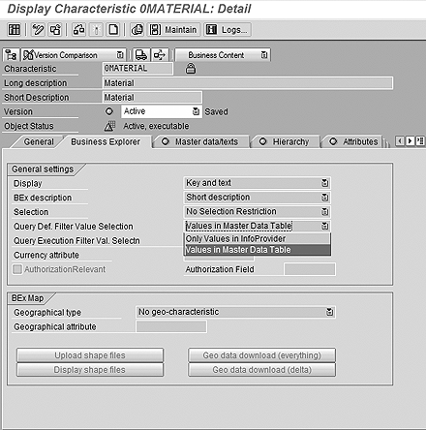426x430 pixels.
Task: Click the tab scroll right arrow
Action: pos(410,141)
